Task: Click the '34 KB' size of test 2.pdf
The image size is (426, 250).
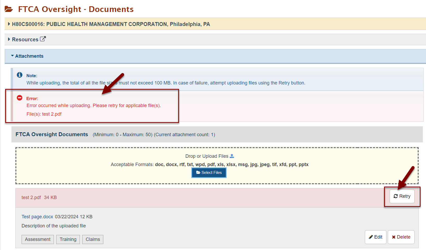Action: pos(50,198)
